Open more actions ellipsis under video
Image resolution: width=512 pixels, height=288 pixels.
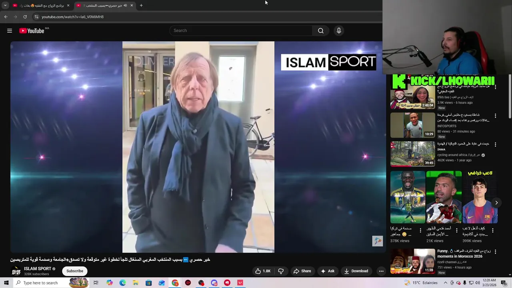[381, 271]
